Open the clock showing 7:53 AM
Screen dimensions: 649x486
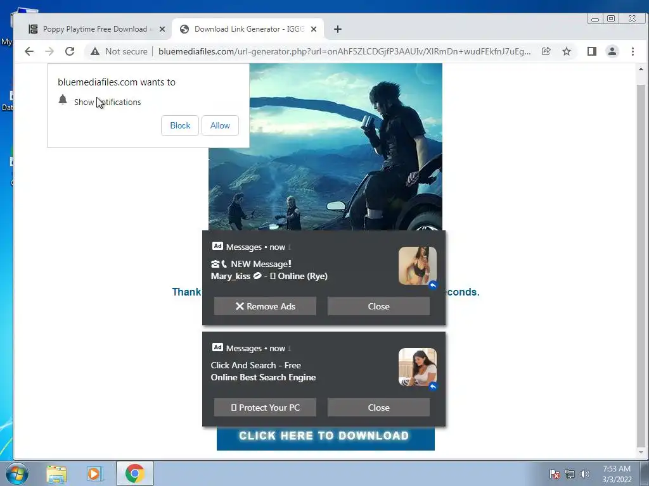617,473
